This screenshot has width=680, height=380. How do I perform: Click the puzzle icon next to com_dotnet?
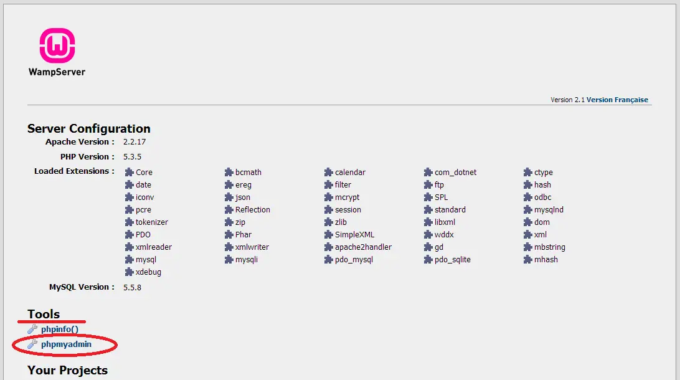coord(428,172)
